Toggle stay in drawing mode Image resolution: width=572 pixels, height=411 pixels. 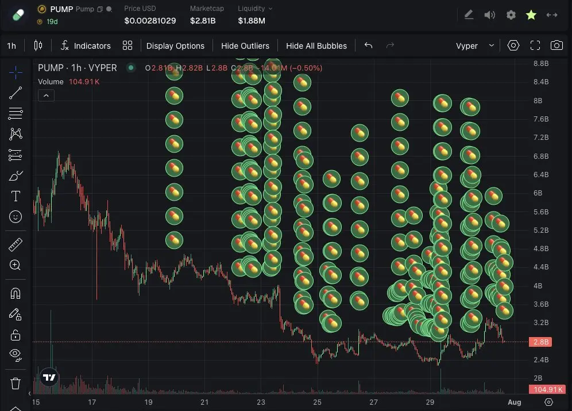point(16,314)
